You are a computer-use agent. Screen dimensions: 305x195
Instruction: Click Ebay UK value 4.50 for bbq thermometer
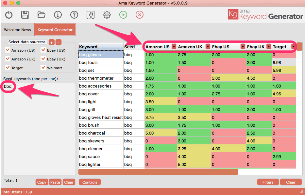pyautogui.click(x=259, y=78)
